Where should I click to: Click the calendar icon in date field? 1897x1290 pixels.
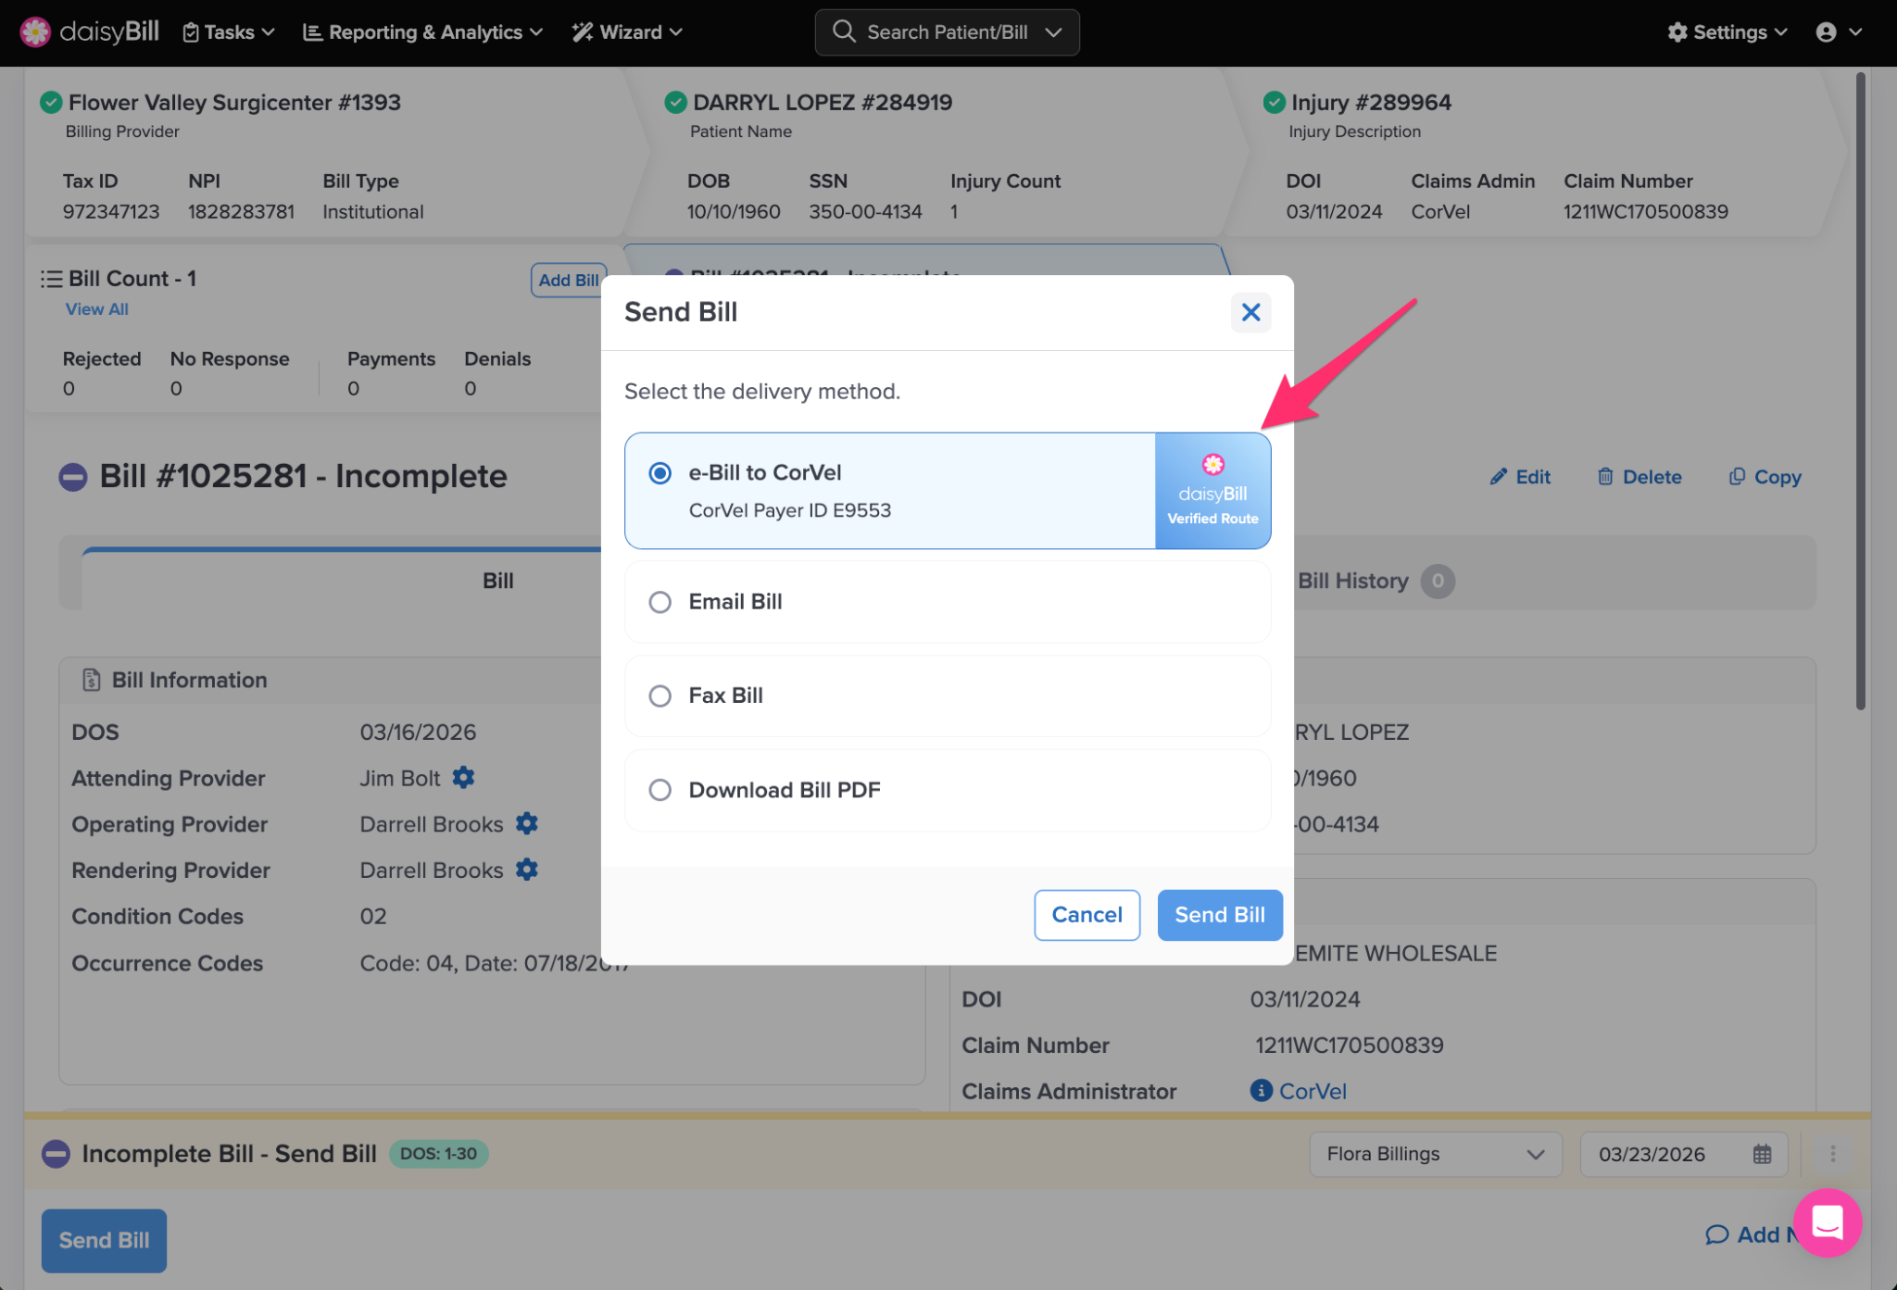click(1762, 1154)
